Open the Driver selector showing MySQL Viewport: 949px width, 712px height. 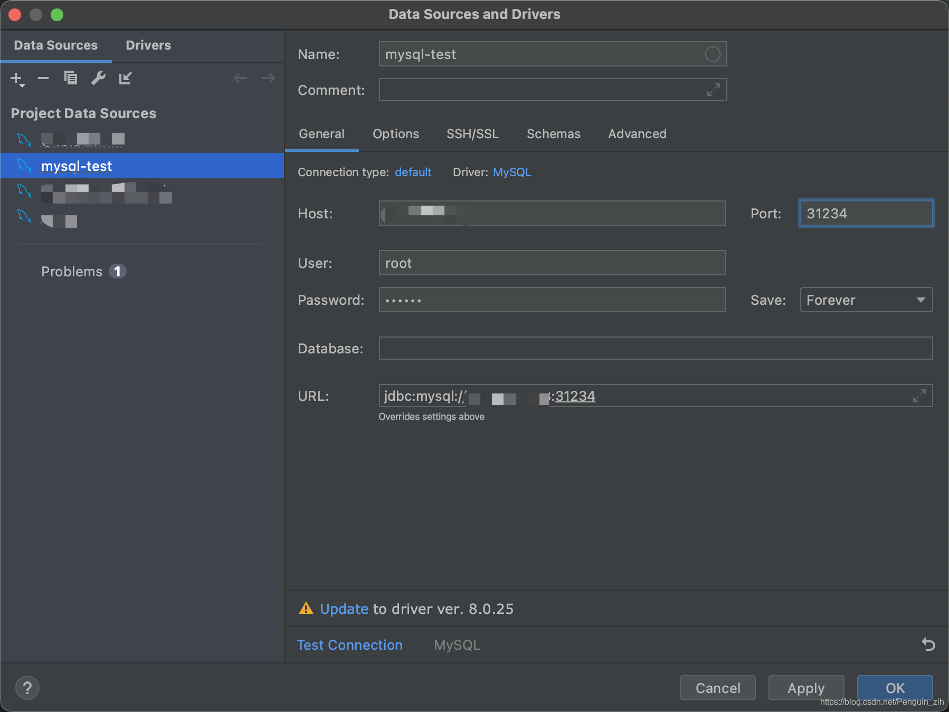511,172
